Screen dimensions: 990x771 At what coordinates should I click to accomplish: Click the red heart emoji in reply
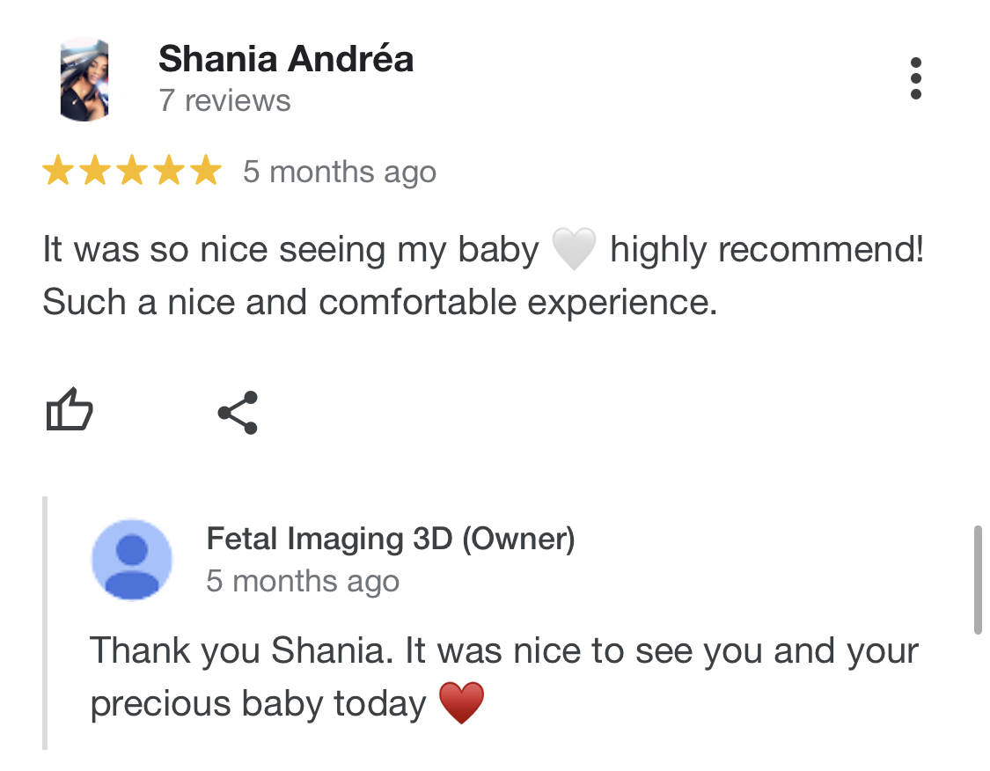461,704
